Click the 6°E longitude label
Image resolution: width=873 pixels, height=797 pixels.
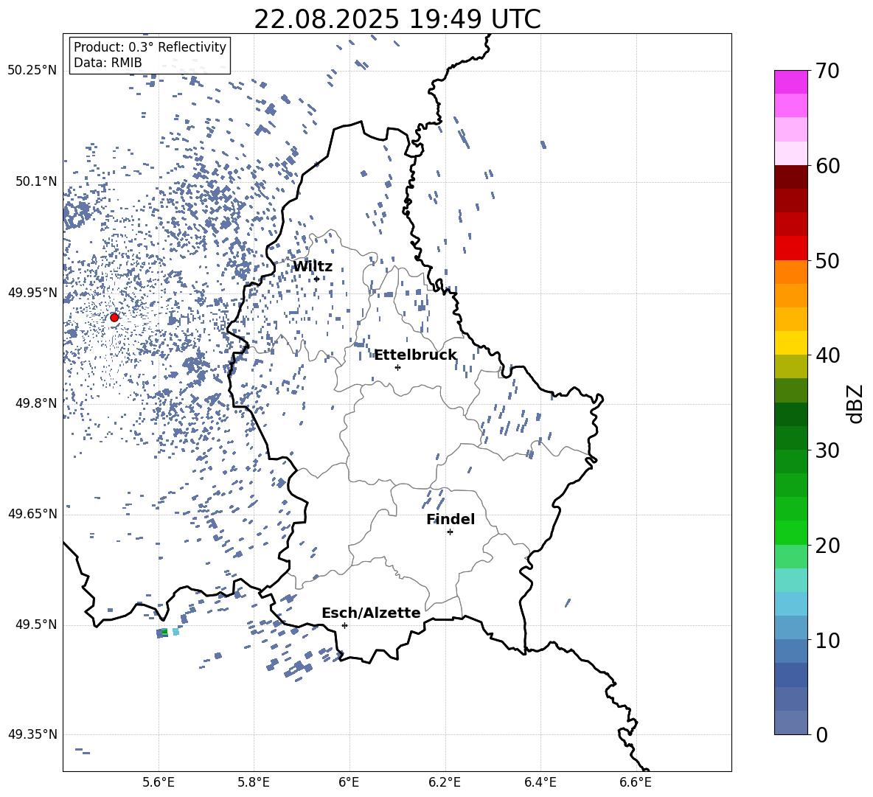[349, 782]
